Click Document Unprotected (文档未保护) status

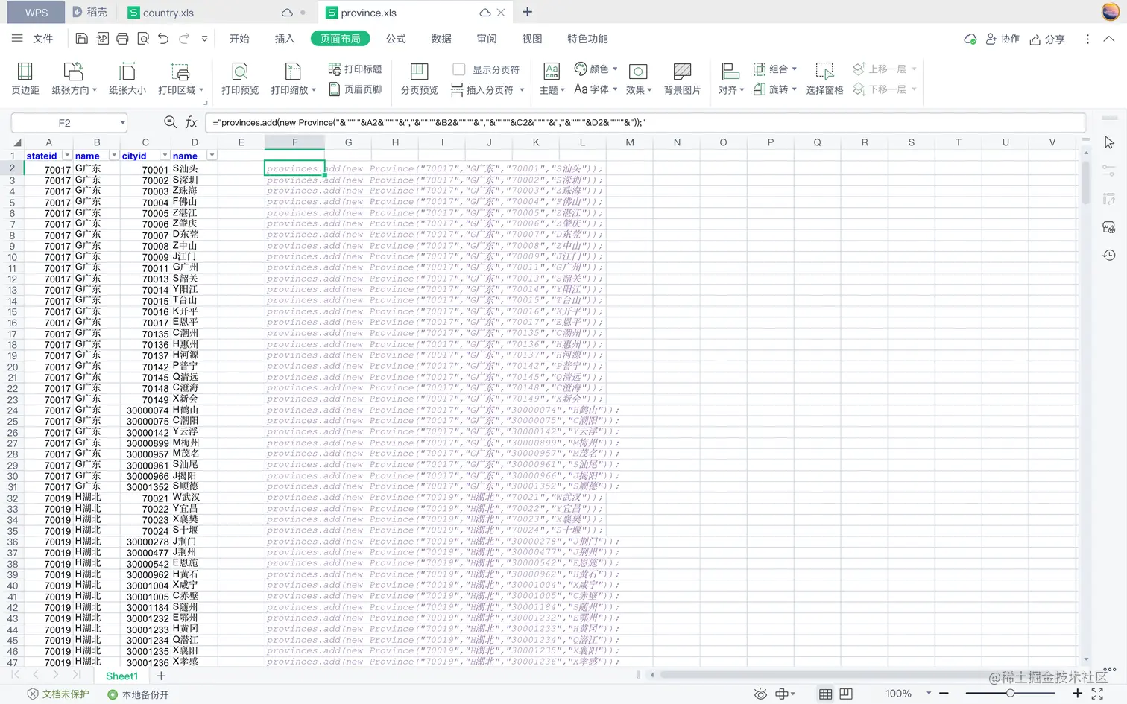tap(58, 694)
